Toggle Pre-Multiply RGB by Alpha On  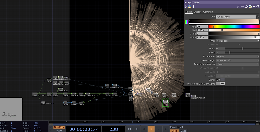[220, 84]
